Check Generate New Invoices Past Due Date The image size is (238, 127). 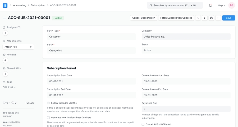[x=48, y=118]
